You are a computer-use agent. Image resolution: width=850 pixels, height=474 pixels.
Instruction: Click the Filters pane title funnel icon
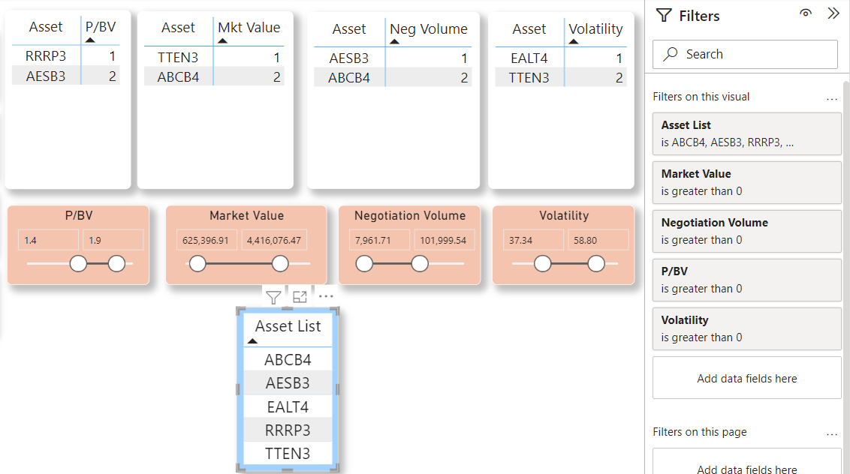[x=664, y=15]
